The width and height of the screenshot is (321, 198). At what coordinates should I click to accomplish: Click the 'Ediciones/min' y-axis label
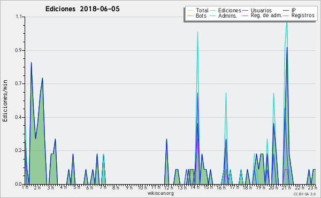[x=5, y=101]
